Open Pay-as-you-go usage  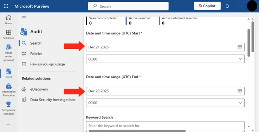point(47,64)
